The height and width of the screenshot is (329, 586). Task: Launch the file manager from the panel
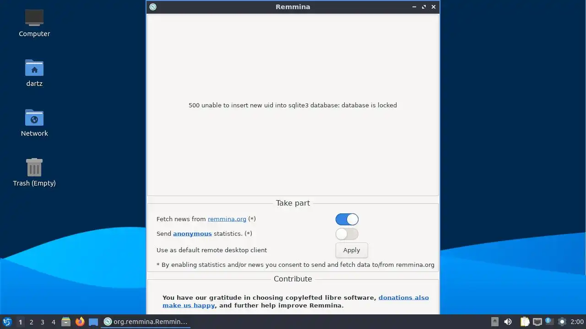click(x=66, y=322)
